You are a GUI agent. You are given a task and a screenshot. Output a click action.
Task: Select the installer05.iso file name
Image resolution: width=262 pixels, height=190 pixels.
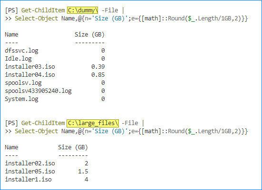tap(30, 172)
